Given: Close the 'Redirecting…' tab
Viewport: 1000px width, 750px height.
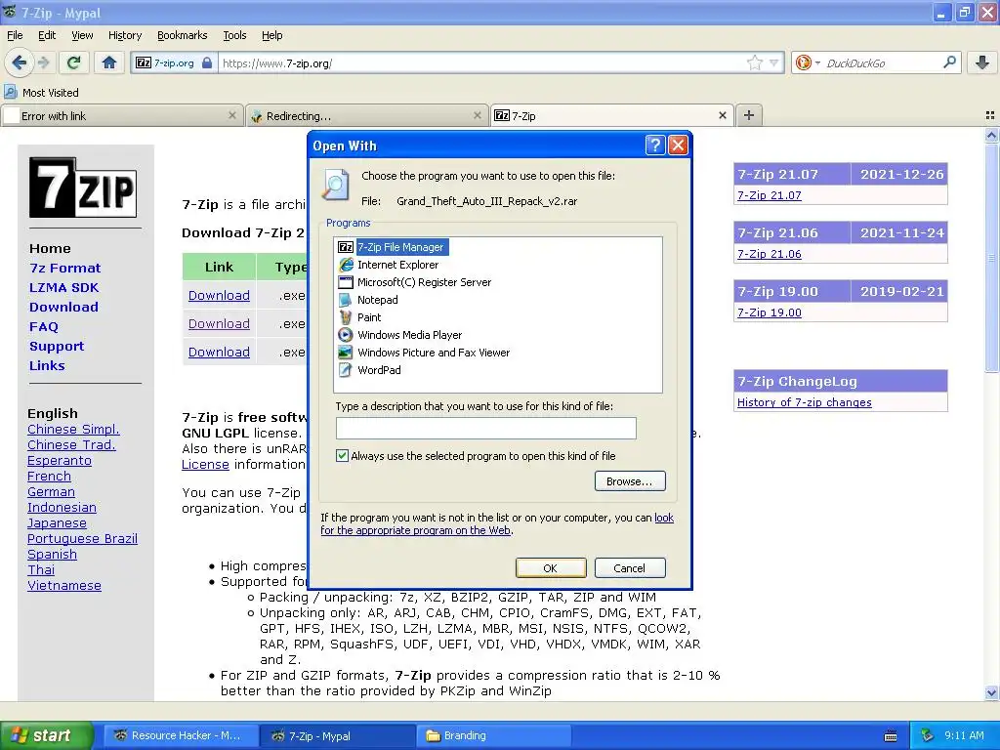Looking at the screenshot, I should point(477,115).
